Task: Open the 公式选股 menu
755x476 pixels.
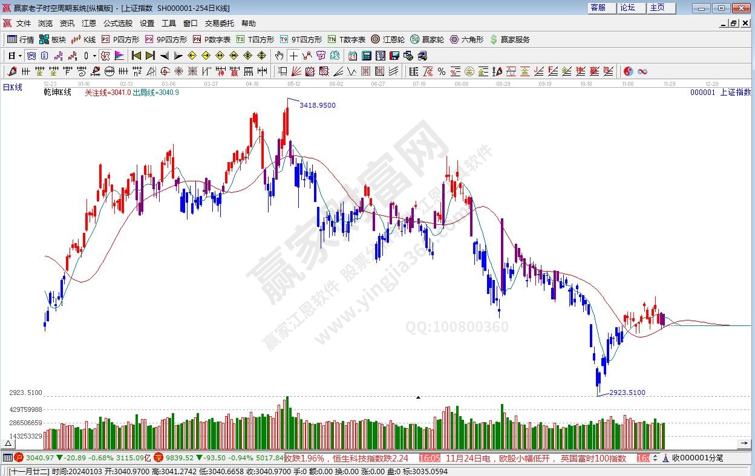Action: click(x=117, y=23)
